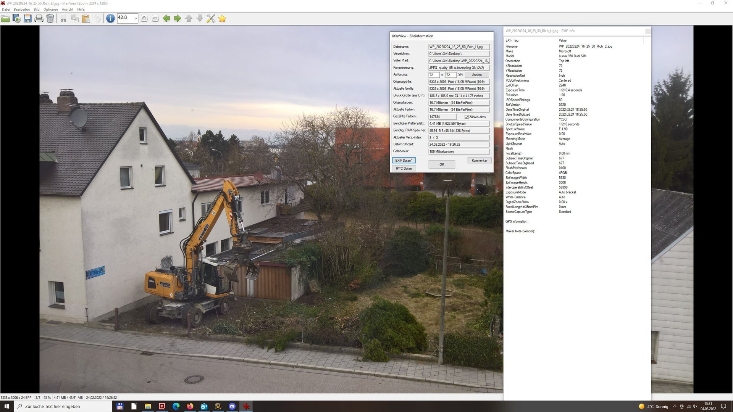Click the EXIF Tag column header
Image resolution: width=733 pixels, height=412 pixels.
tap(531, 40)
